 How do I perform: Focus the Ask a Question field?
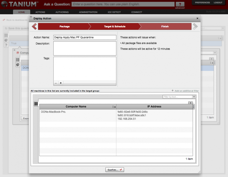tap(123, 4)
